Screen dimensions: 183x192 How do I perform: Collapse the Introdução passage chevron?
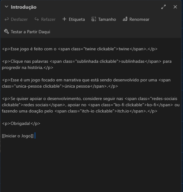7,7
